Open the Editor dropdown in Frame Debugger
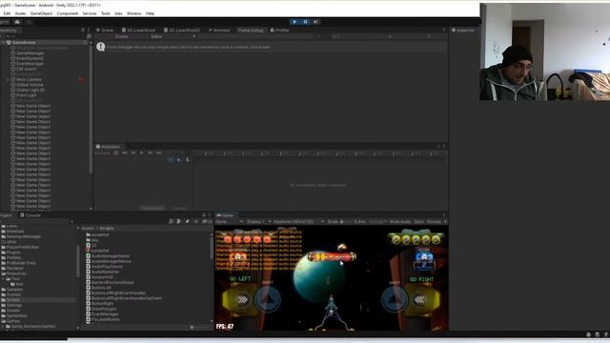The height and width of the screenshot is (343, 610). (173, 36)
